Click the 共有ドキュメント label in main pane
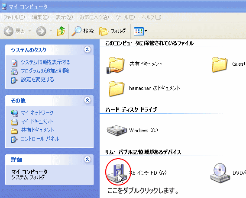246x198 pixels. (x=146, y=64)
